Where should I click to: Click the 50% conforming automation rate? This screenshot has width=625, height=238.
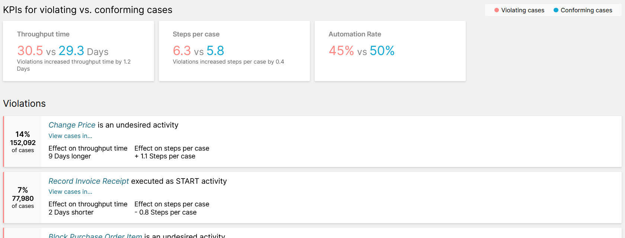[x=382, y=51]
